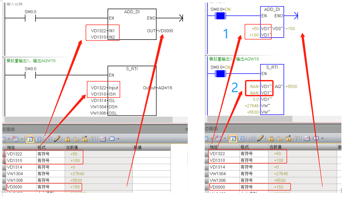The image size is (346, 197).
Task: Click new value field for VD1322 in left chart
Action: [151, 154]
